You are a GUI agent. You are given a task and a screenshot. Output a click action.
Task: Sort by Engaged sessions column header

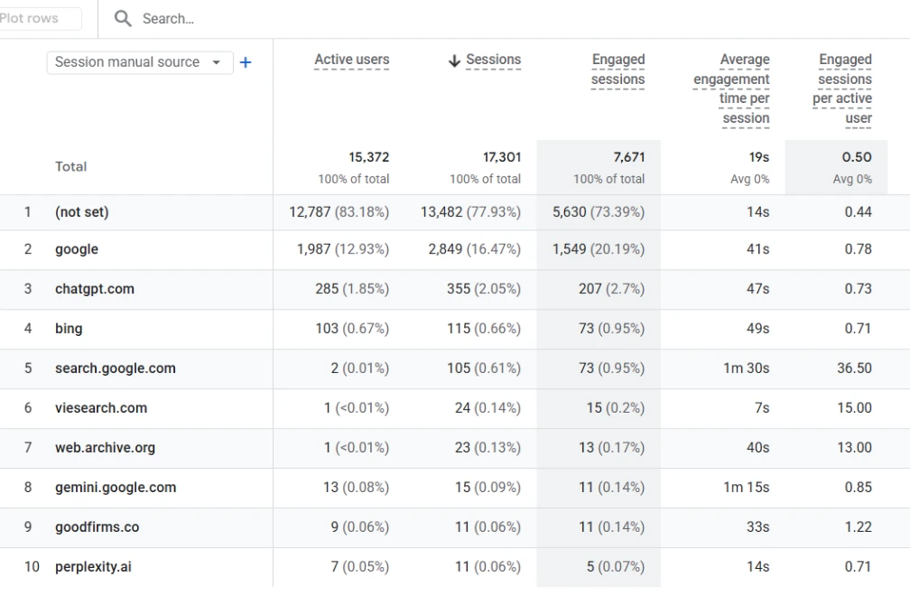pos(618,70)
